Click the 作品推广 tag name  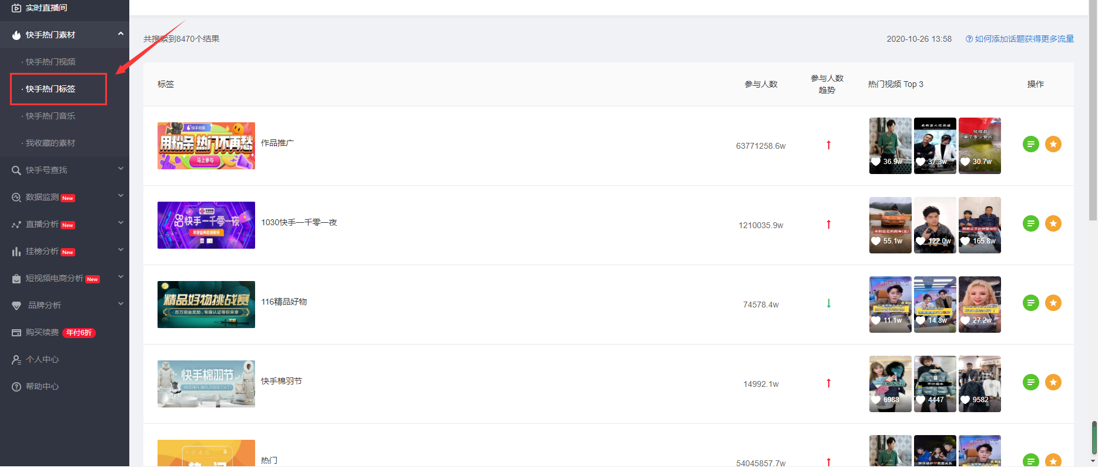click(x=277, y=143)
